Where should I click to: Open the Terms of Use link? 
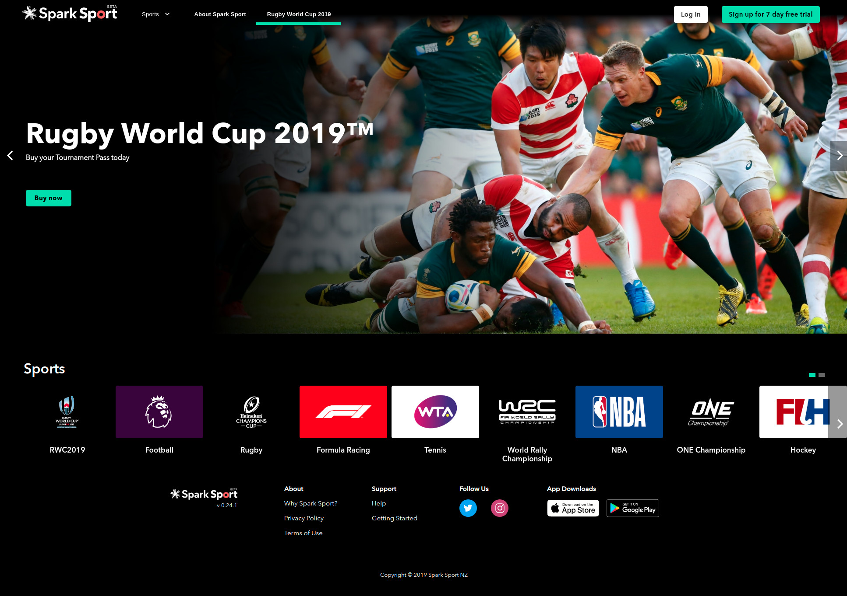(x=303, y=533)
